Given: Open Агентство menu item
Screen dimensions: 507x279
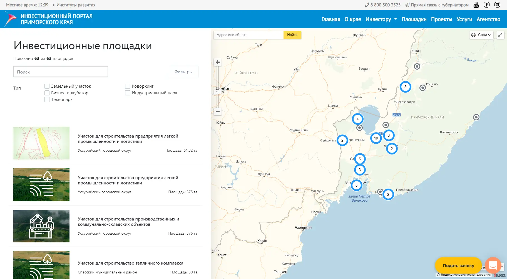Looking at the screenshot, I should 488,19.
